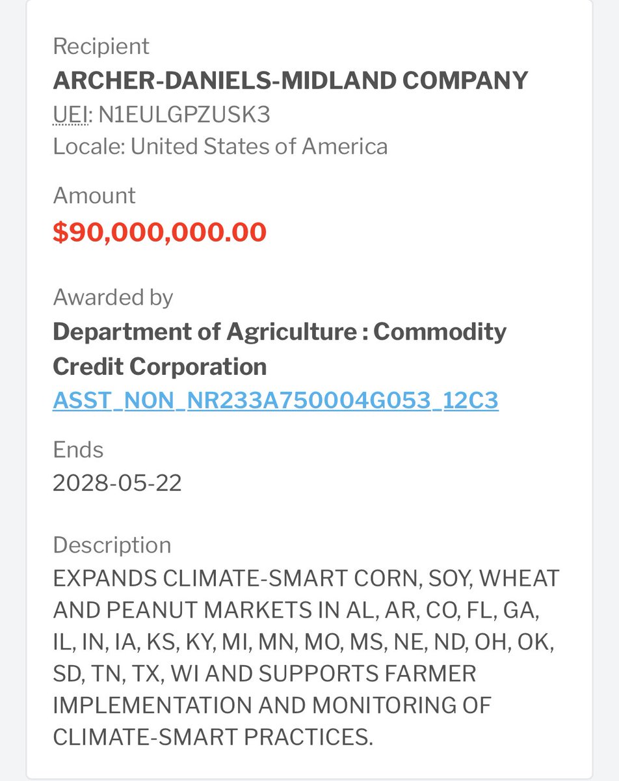Click the EXPANDS CLIMATE-SMART CORN description line

click(306, 578)
